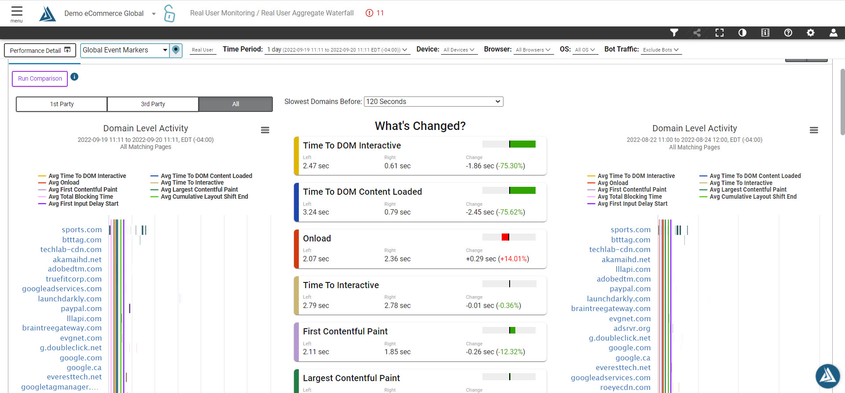Click adsrvr.org in right domain list
Screen dimensions: 845x393
point(632,328)
